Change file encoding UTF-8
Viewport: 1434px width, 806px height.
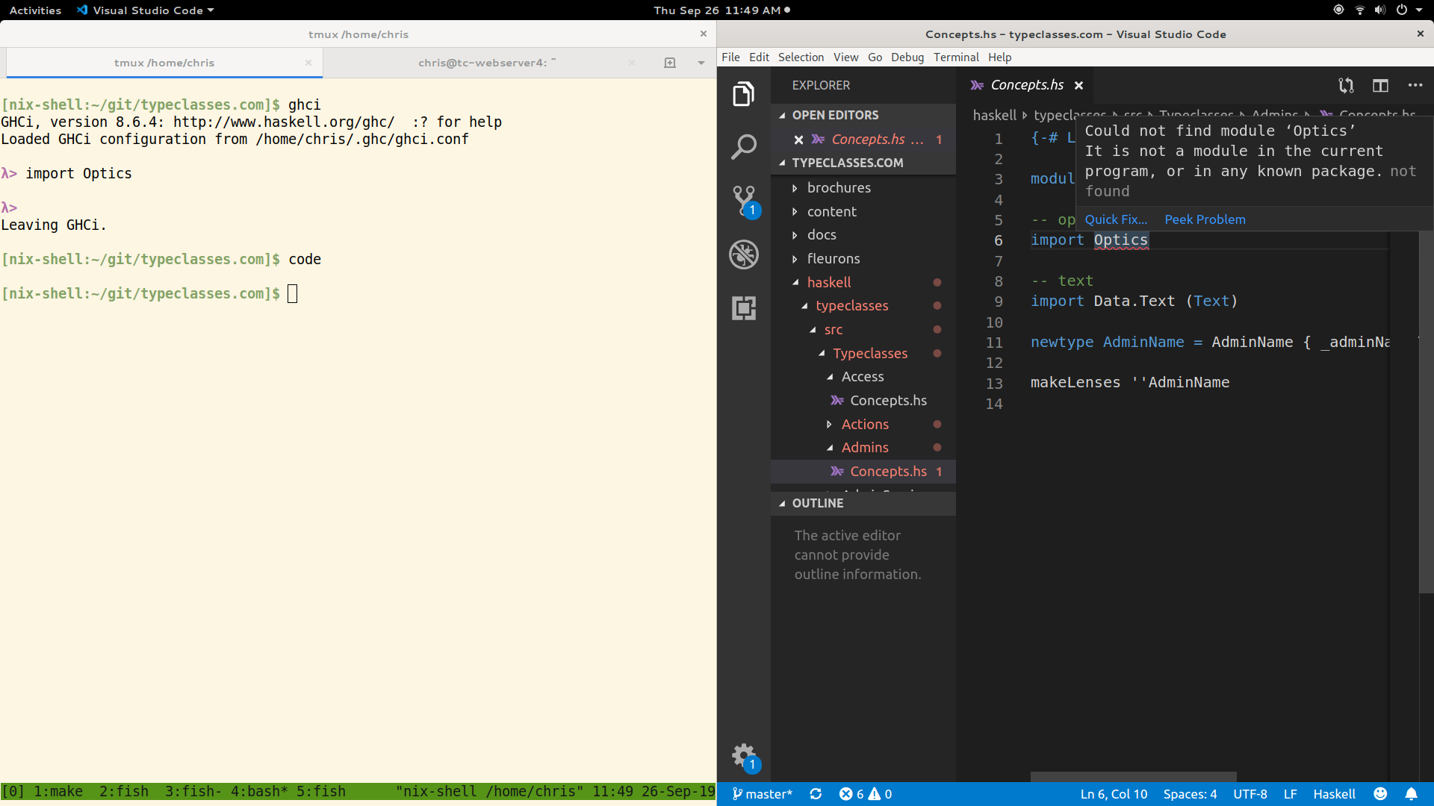[1250, 794]
